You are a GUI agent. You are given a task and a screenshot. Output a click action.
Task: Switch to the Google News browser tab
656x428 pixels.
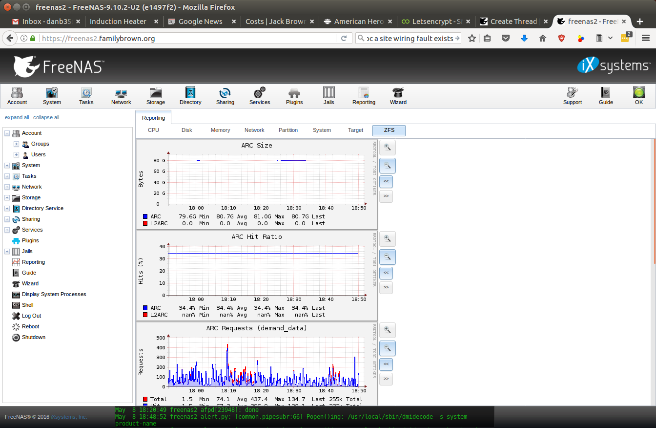200,21
